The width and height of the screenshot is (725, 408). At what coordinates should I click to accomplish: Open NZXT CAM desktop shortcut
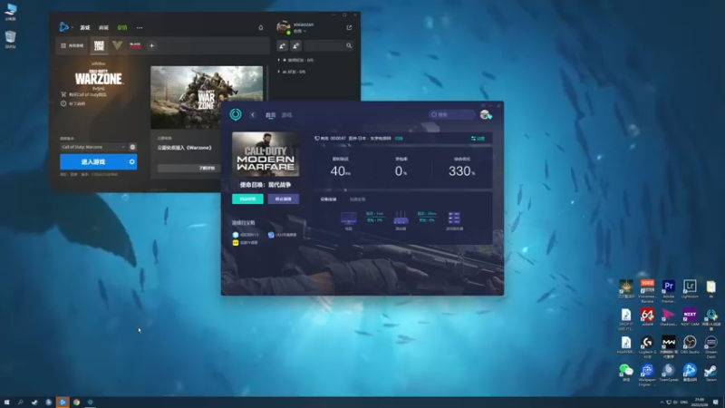tap(690, 317)
